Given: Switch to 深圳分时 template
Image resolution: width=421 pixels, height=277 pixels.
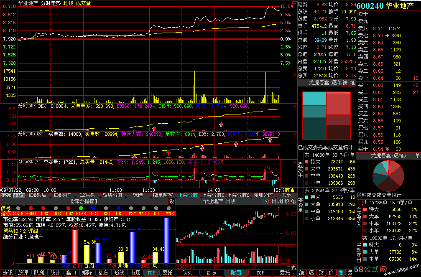Looking at the screenshot, I should 263,195.
